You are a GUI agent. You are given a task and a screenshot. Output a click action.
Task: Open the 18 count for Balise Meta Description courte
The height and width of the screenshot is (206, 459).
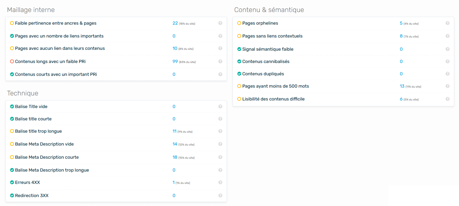175,157
